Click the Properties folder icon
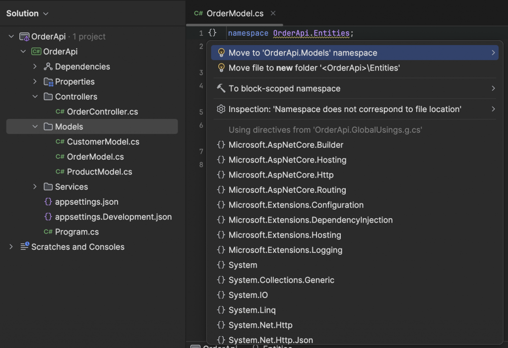 click(x=48, y=82)
